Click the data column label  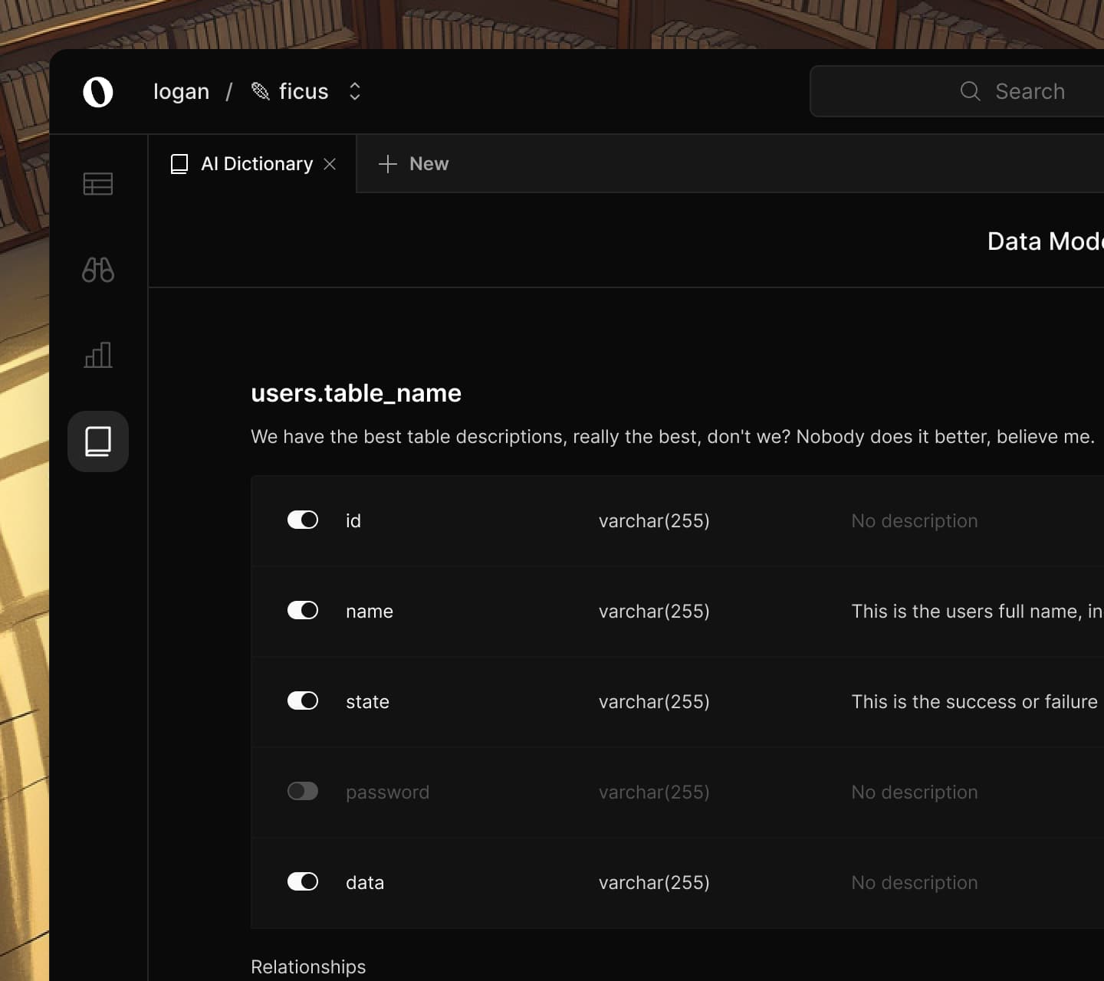tap(365, 883)
